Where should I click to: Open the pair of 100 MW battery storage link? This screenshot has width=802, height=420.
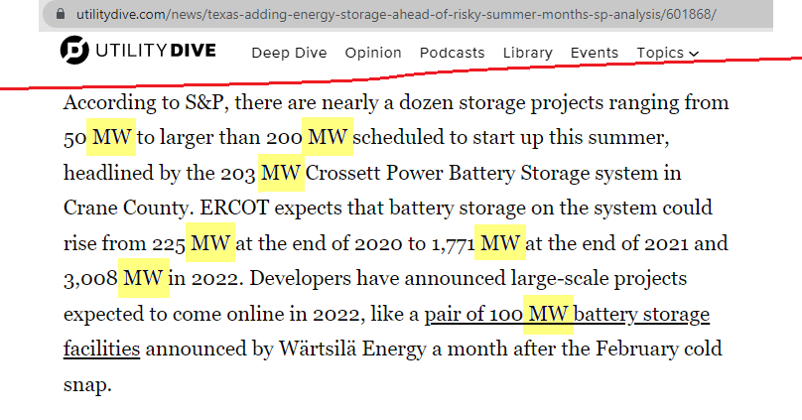(567, 316)
